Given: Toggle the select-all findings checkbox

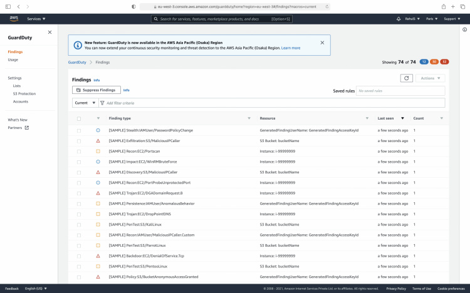Looking at the screenshot, I should (79, 118).
